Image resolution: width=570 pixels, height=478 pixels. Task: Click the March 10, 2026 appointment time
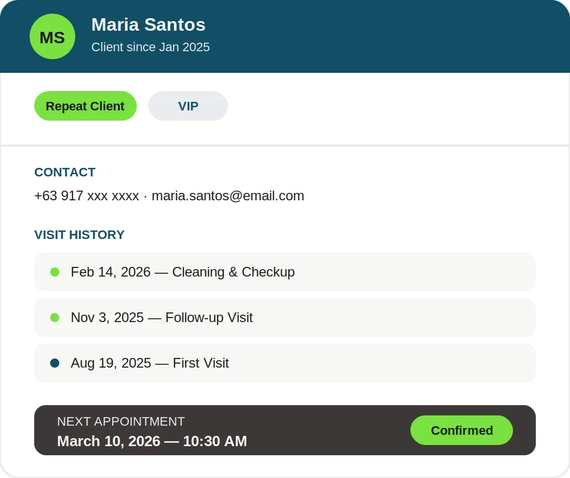point(152,442)
